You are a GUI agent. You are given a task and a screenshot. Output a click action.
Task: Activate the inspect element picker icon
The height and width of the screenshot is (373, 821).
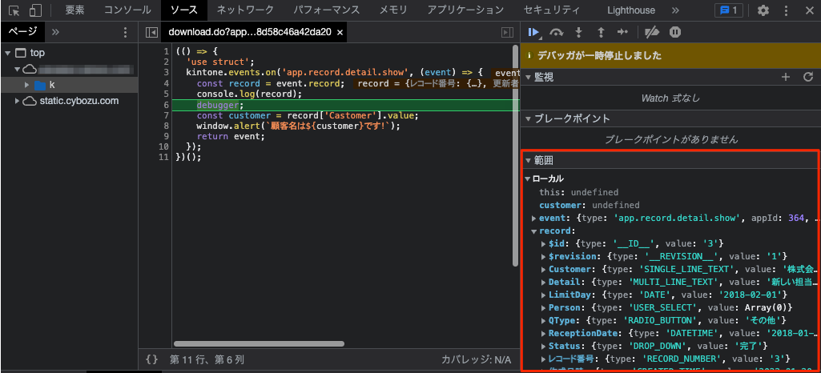[14, 10]
